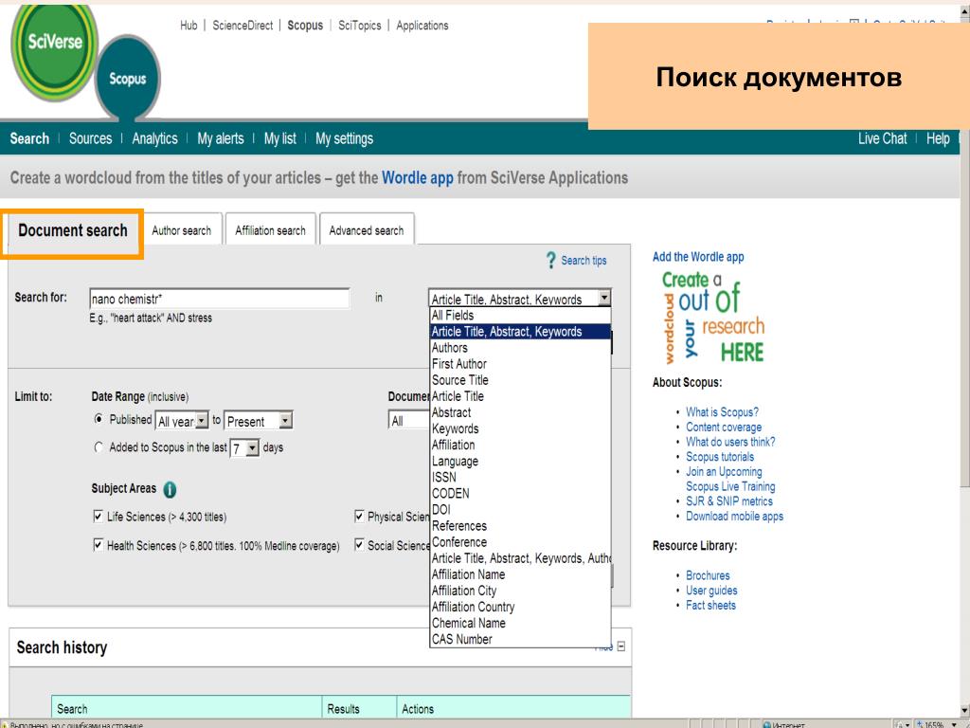Click the SciVerse logo

(54, 52)
